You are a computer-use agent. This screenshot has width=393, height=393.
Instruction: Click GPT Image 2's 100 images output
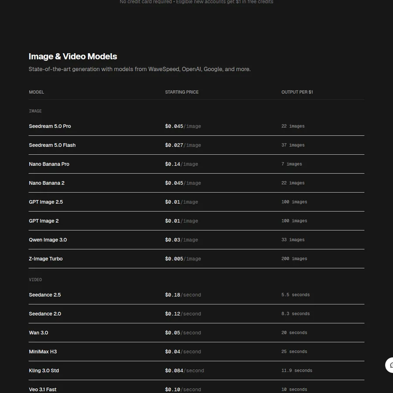pos(294,221)
